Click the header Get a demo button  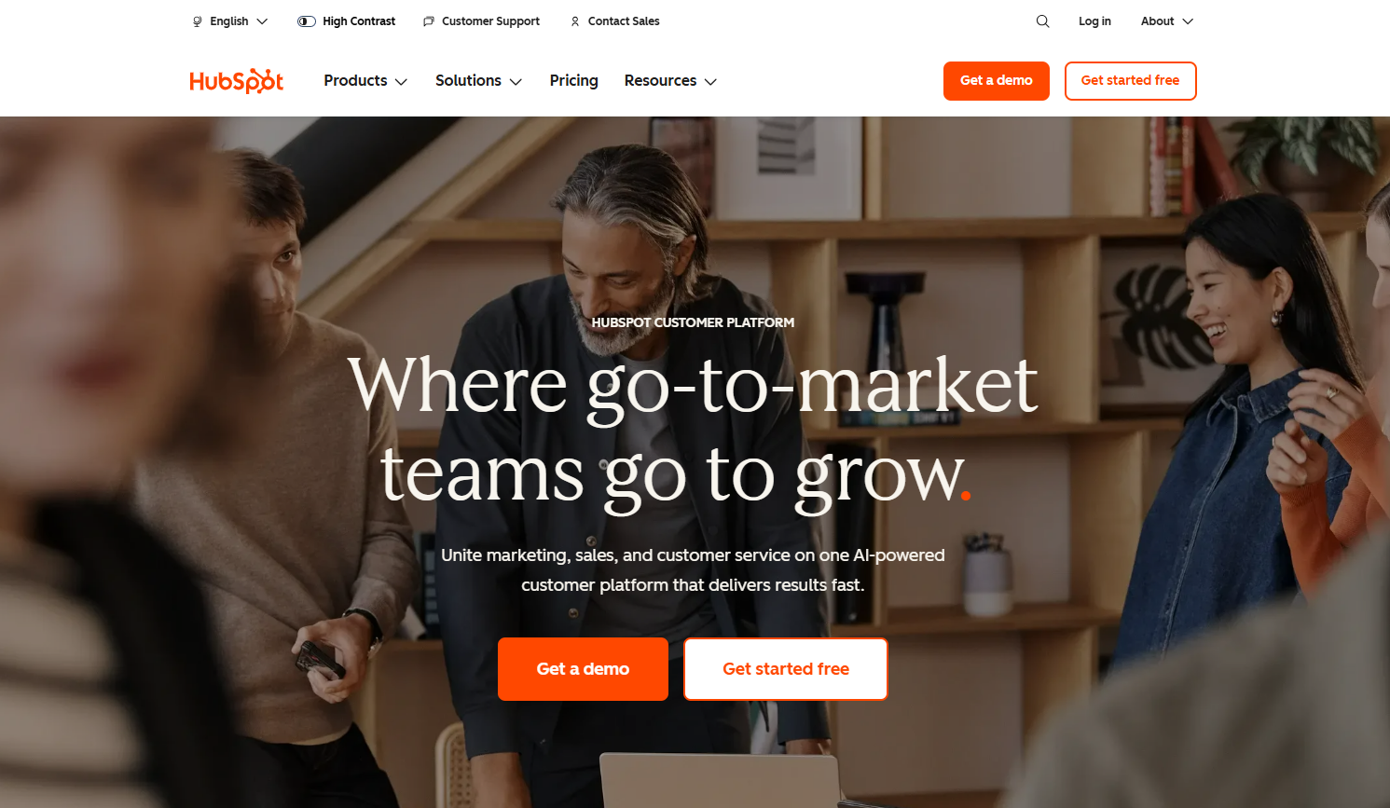click(x=997, y=81)
